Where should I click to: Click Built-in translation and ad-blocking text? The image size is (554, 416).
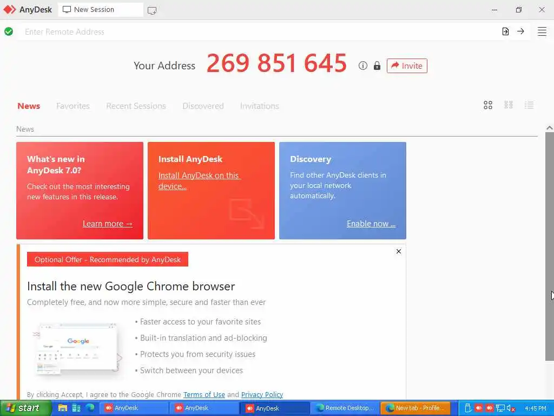pos(203,338)
